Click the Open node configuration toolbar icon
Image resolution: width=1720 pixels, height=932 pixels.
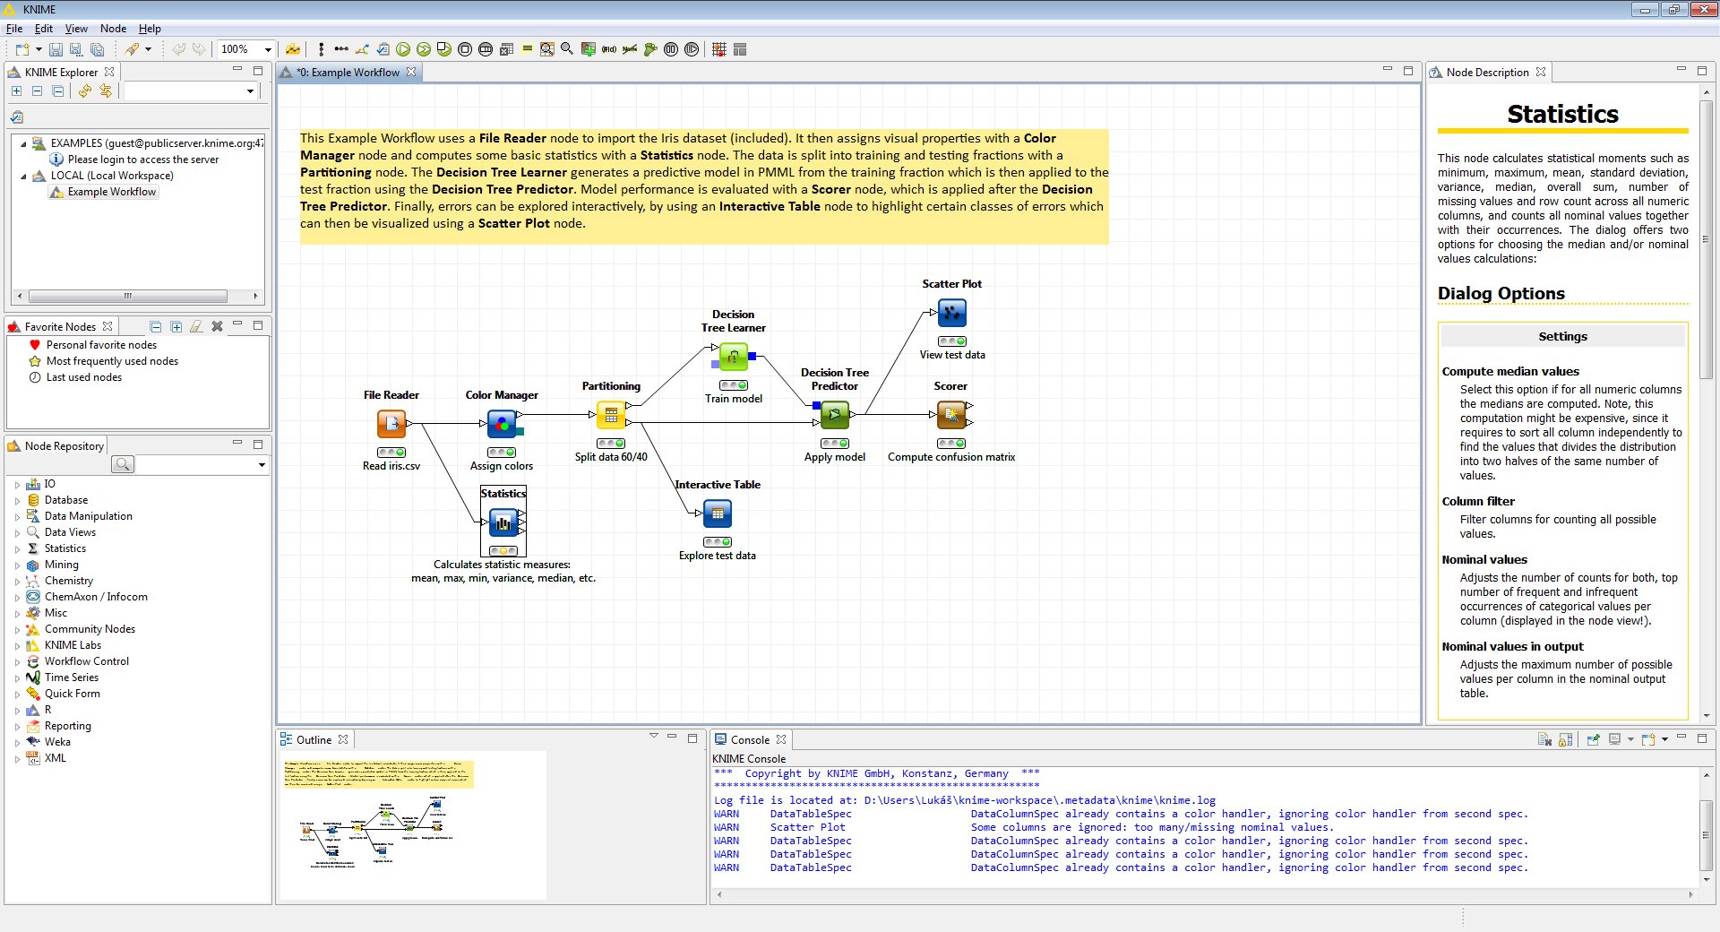[383, 49]
